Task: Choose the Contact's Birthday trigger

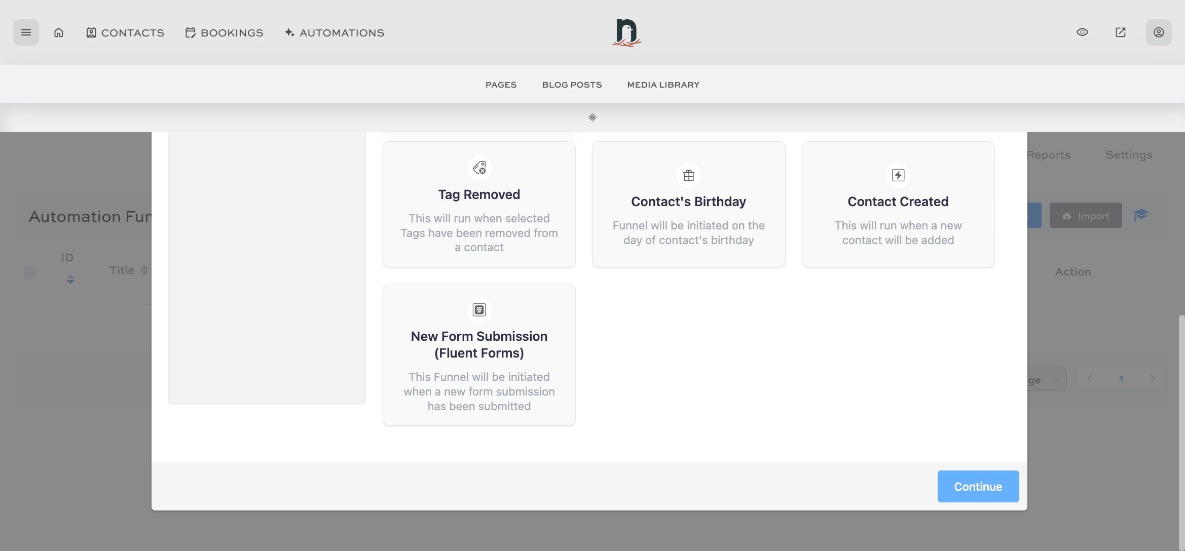Action: (x=688, y=204)
